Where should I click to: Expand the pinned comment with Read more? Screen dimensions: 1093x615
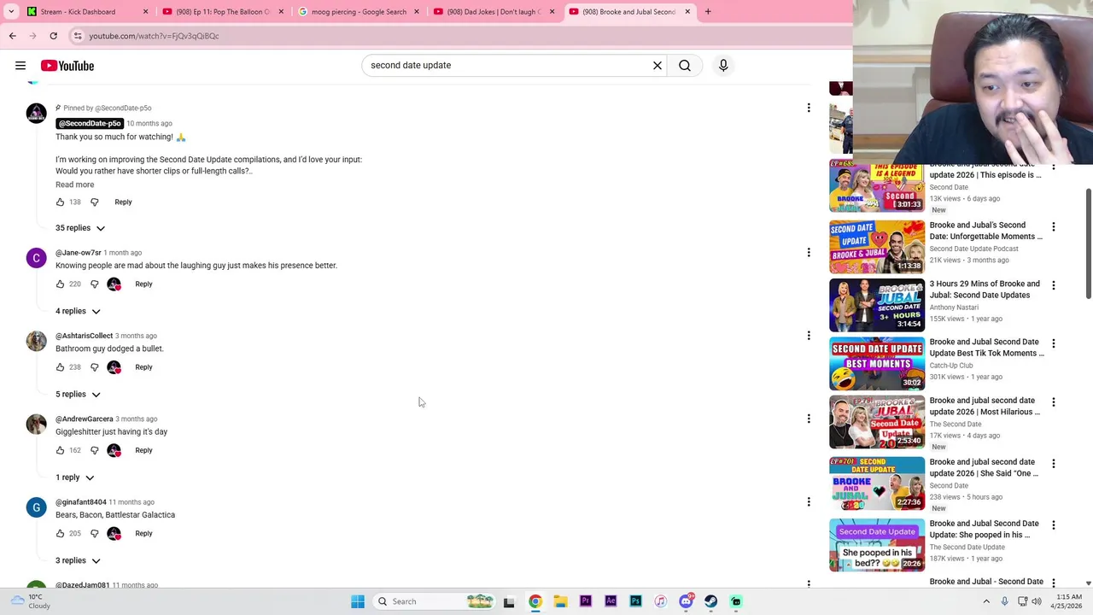coord(75,184)
